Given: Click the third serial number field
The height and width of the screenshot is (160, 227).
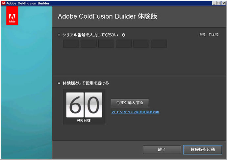Looking at the screenshot, I should point(106,44).
